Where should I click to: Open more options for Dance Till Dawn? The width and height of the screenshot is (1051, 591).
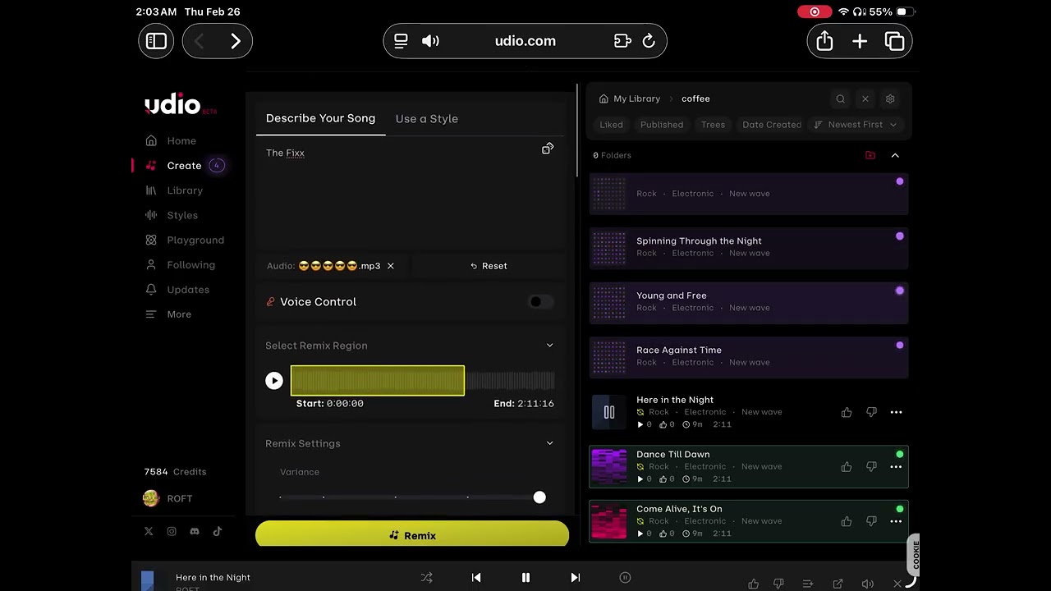coord(896,467)
